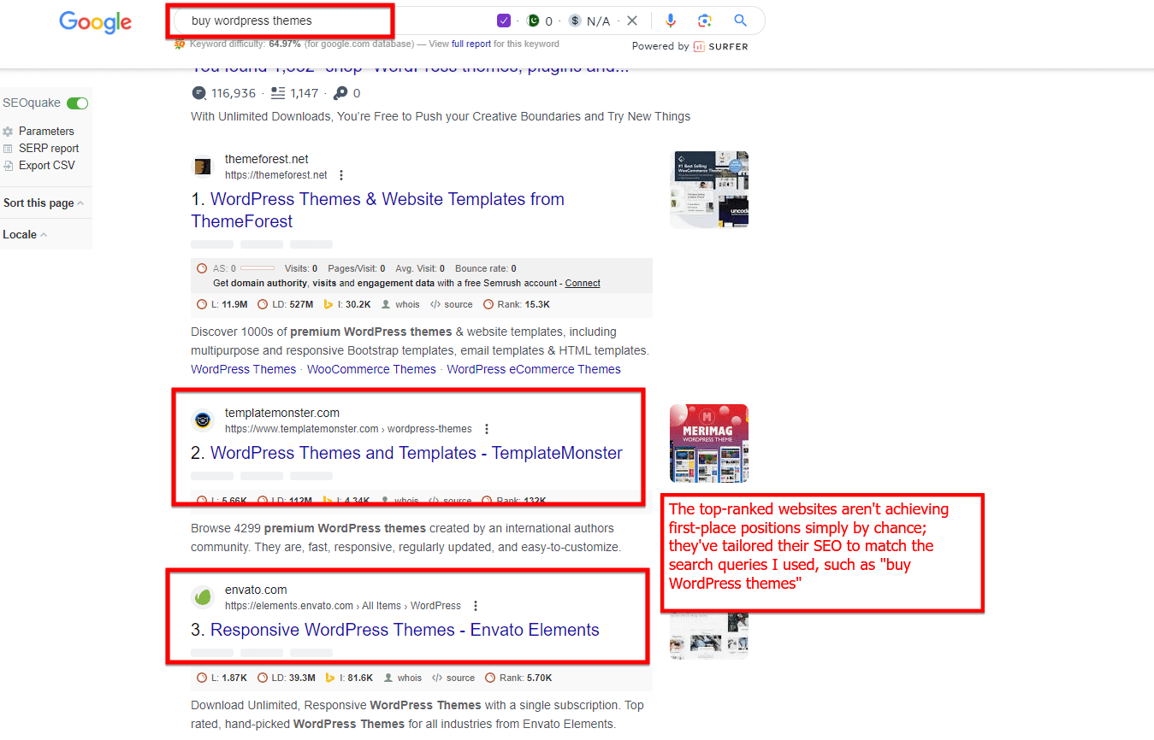This screenshot has height=740, width=1154.
Task: Open SEOquake Parameters
Action: 46,131
